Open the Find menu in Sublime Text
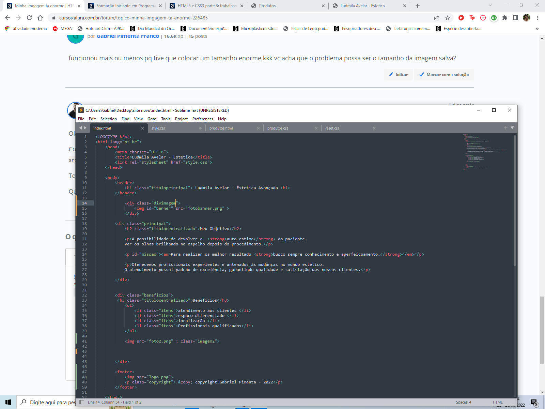545x409 pixels. tap(125, 119)
